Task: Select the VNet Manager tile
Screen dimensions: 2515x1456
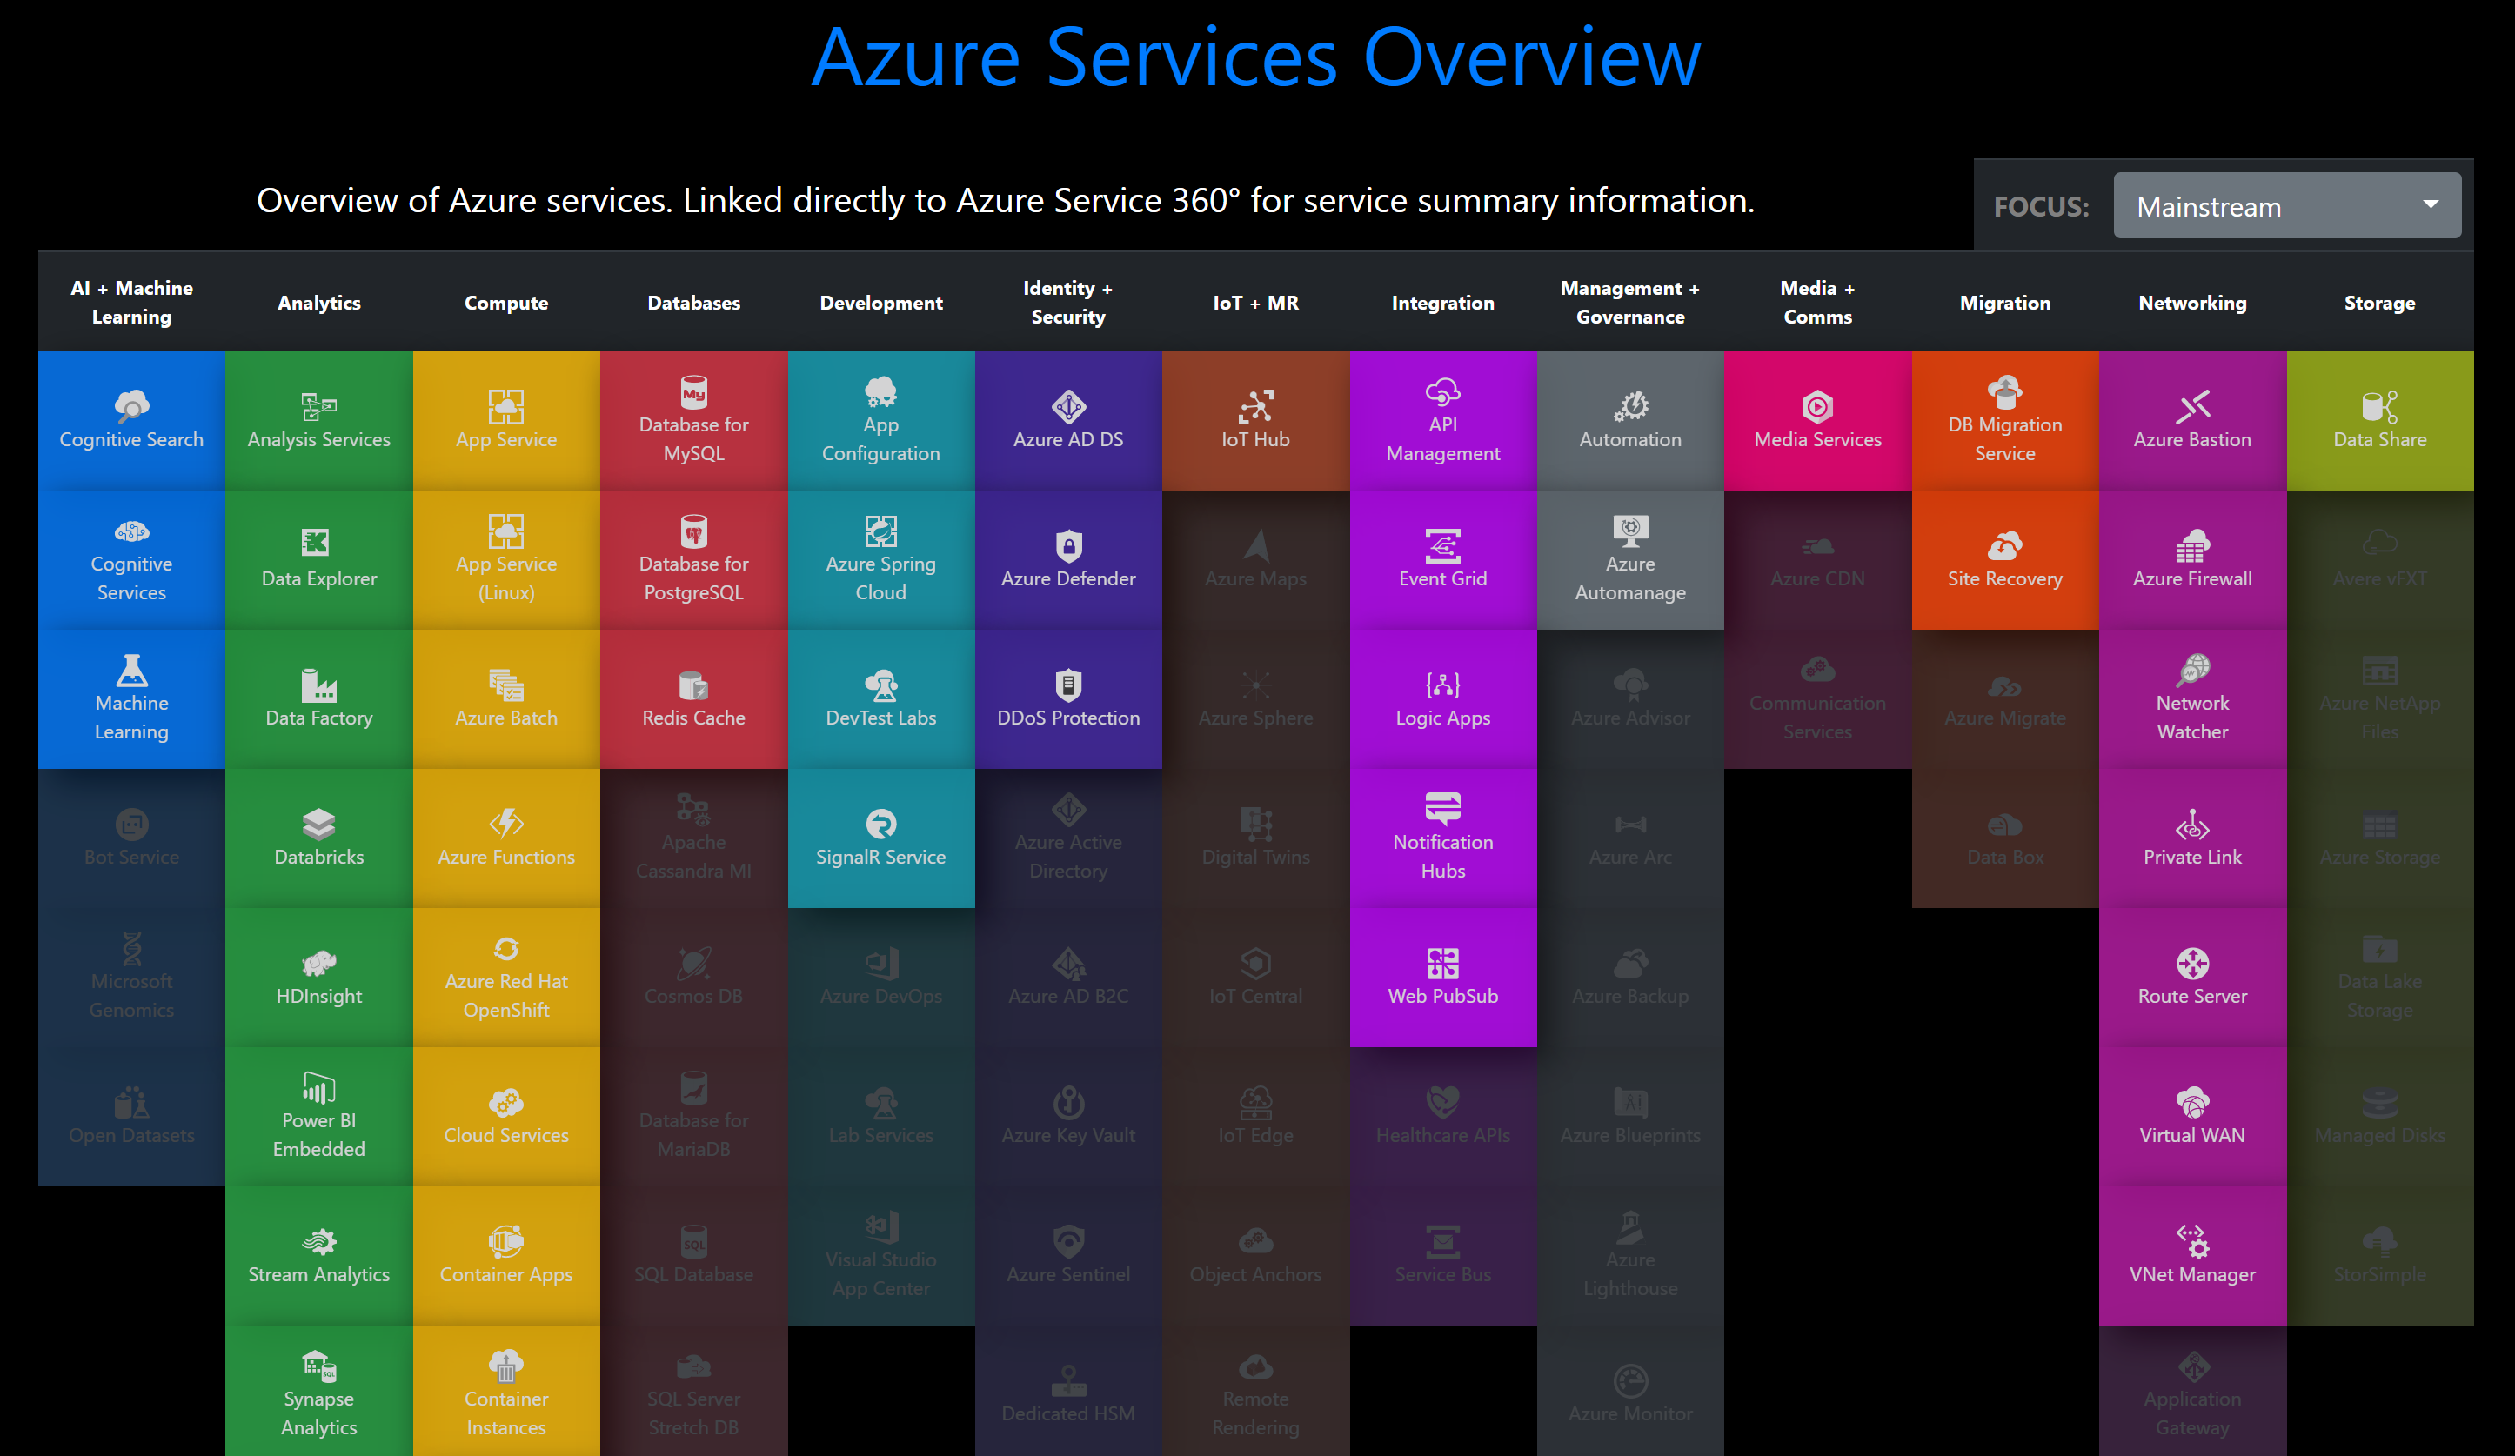Action: tap(2192, 1255)
